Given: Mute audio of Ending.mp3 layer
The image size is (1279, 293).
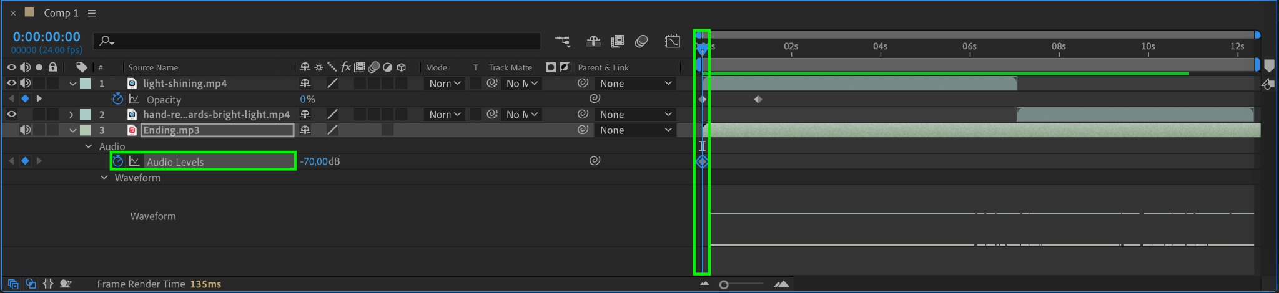Looking at the screenshot, I should click(25, 130).
